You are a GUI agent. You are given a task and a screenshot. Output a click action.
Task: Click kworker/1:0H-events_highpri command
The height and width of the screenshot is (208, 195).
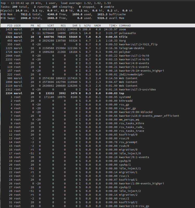pos(141,184)
